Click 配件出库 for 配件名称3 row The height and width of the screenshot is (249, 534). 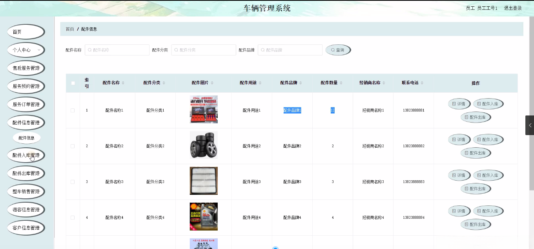coord(476,189)
